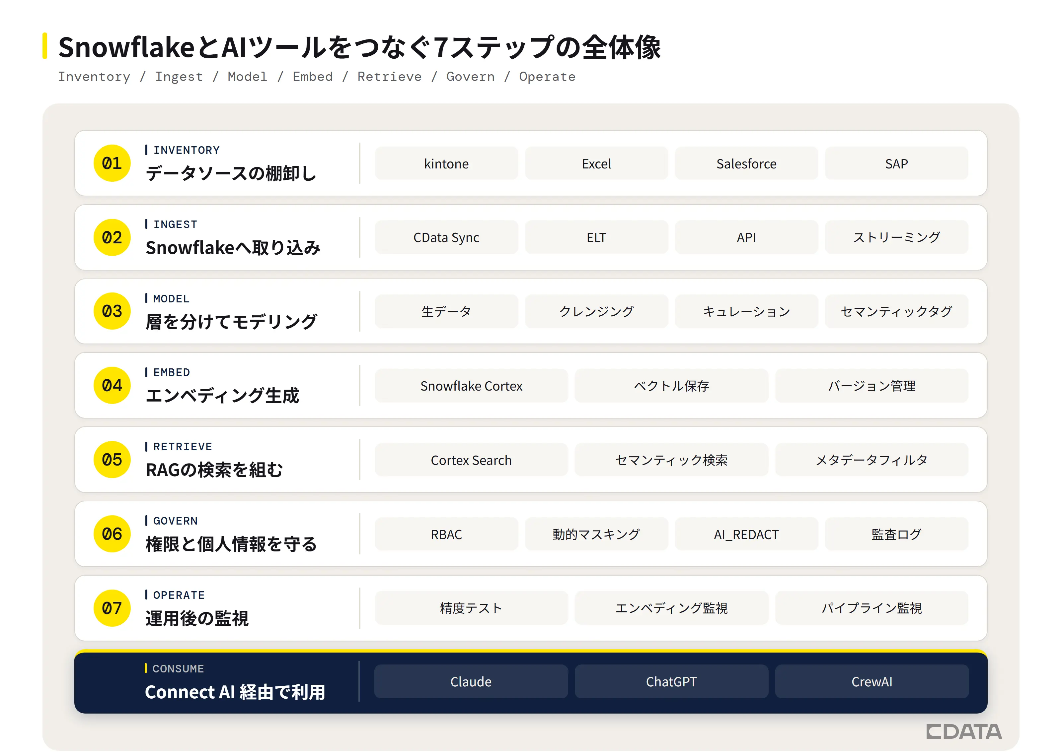Select the セマンティックタグ chip
This screenshot has height=756, width=1062.
click(x=896, y=311)
